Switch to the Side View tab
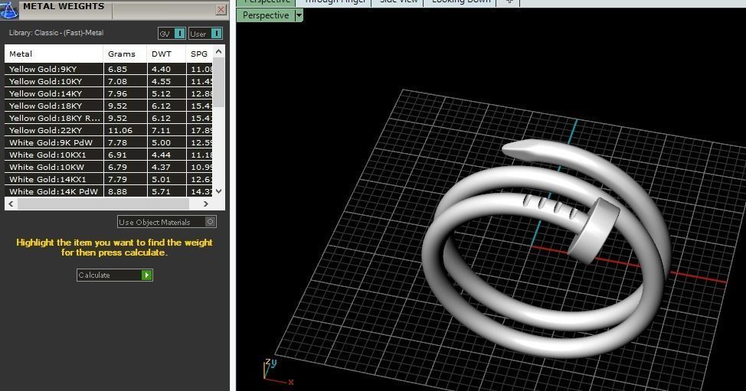Image resolution: width=746 pixels, height=391 pixels. click(x=398, y=2)
